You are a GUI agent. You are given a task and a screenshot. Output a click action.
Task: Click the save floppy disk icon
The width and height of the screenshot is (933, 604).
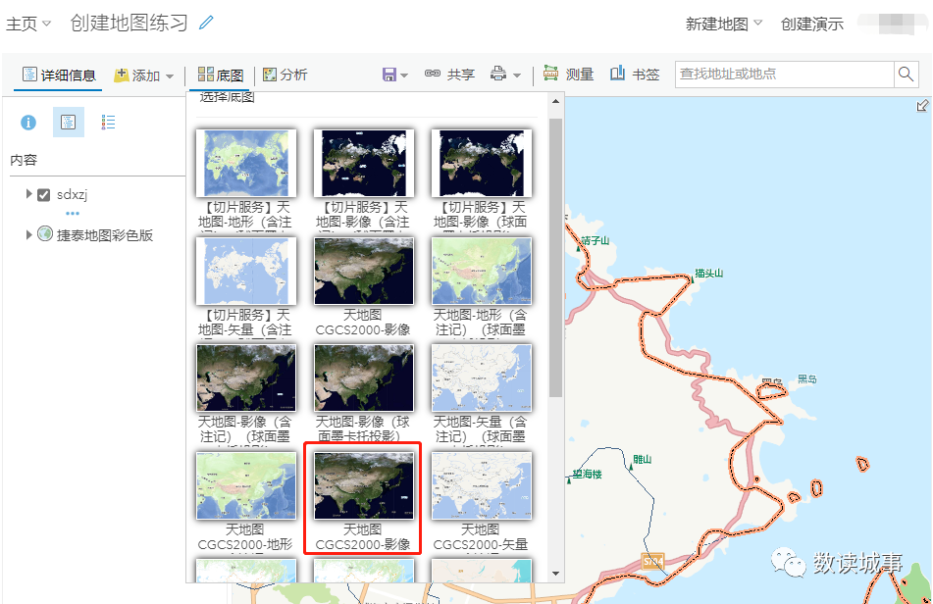click(389, 75)
